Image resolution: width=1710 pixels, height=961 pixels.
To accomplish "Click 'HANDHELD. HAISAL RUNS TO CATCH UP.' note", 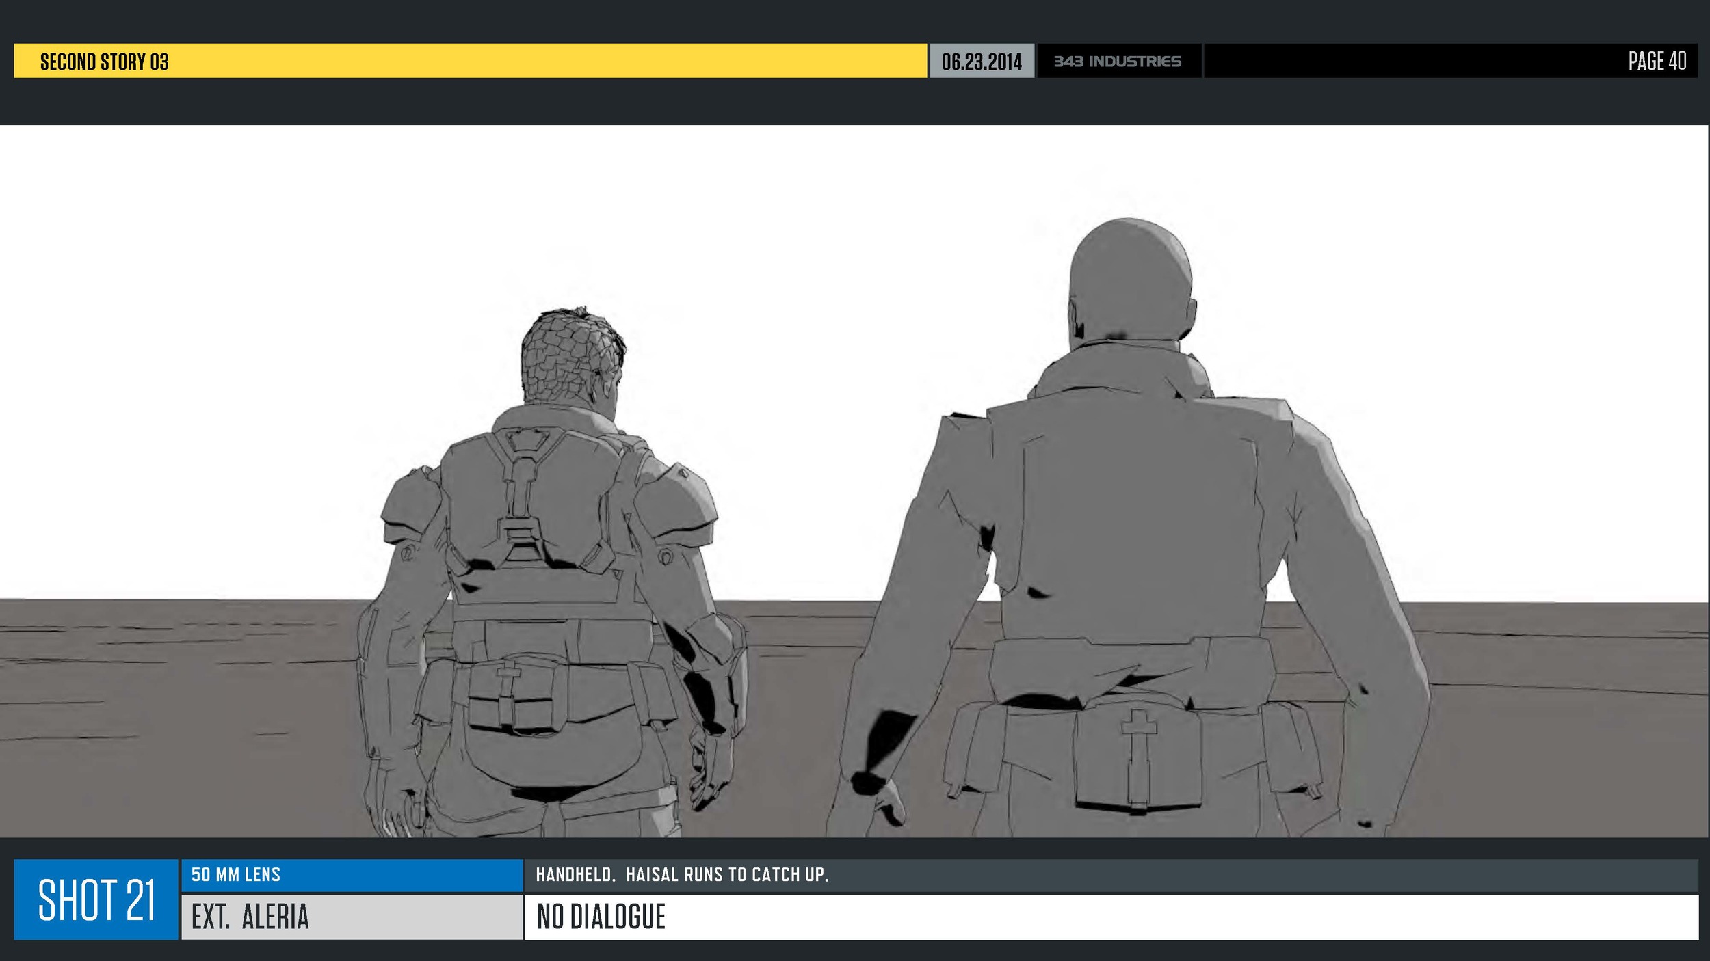I will click(682, 874).
